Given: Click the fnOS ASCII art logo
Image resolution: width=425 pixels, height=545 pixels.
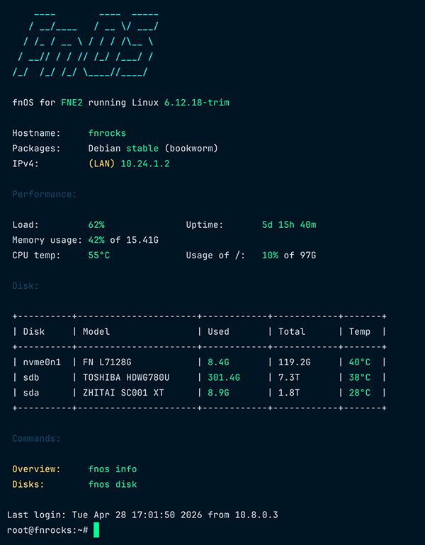Looking at the screenshot, I should (85, 44).
